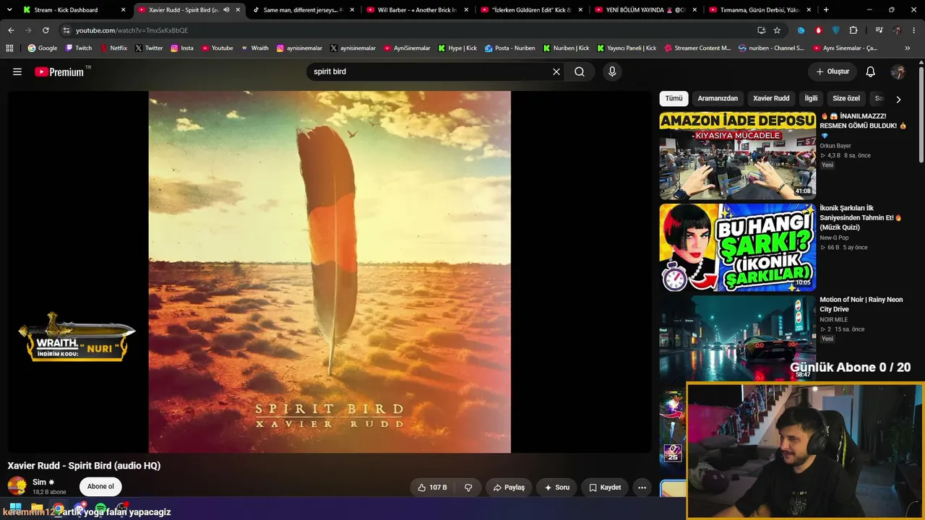Open Windows Start menu
This screenshot has width=925, height=520.
tap(15, 508)
